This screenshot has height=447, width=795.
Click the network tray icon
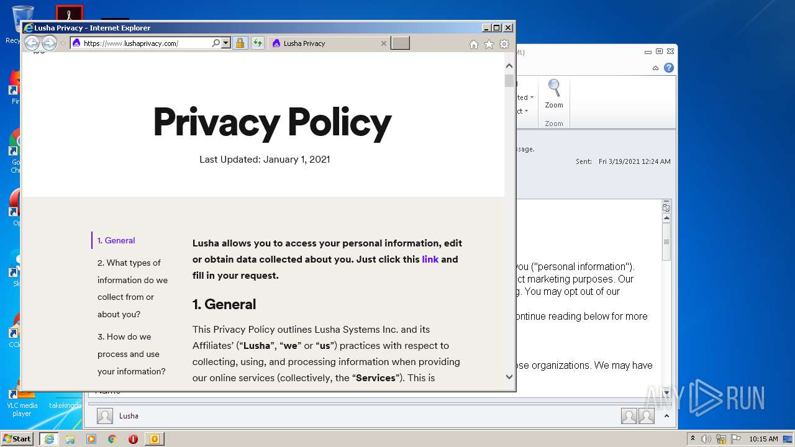click(x=720, y=439)
